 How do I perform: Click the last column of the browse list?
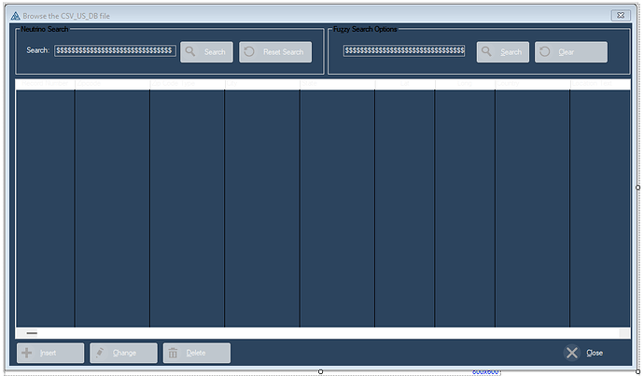(599, 205)
